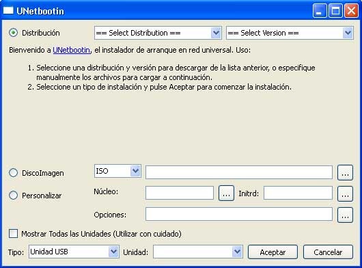This screenshot has width=362, height=268.
Task: Click the Aceptar button
Action: [x=273, y=252]
